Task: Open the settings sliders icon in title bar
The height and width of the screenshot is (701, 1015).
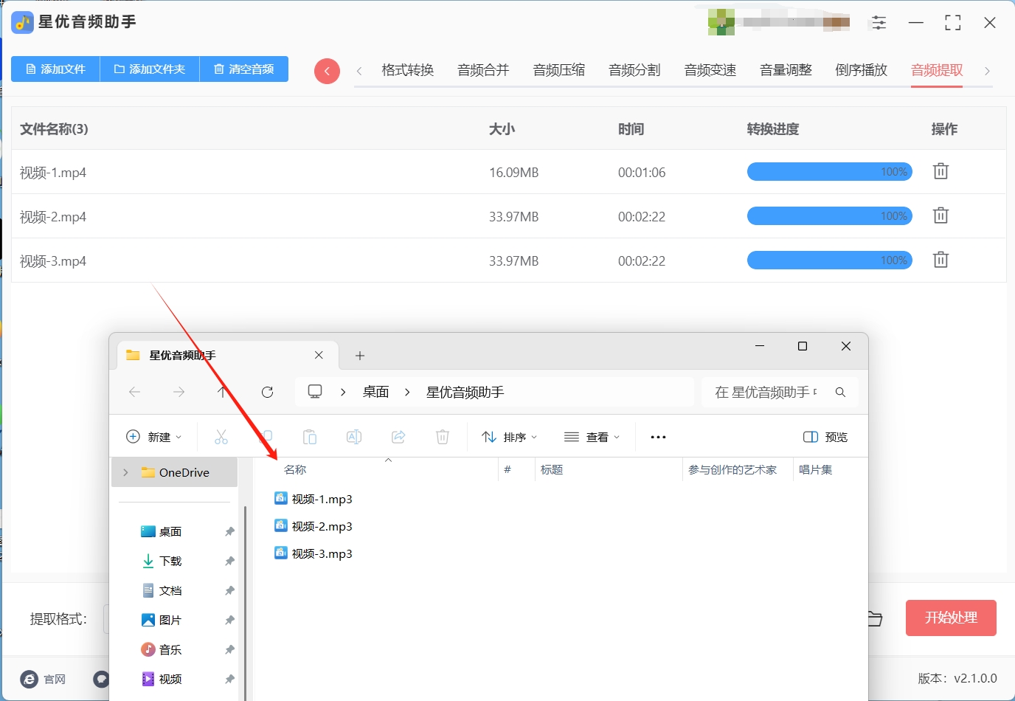Action: [x=879, y=22]
